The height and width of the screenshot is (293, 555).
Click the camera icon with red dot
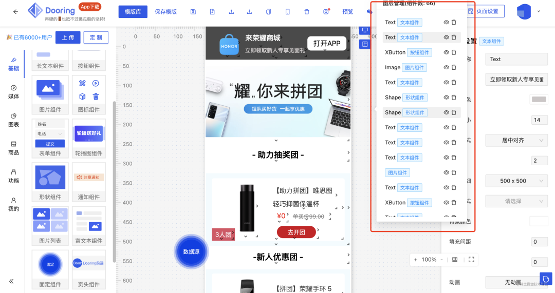[x=326, y=12]
